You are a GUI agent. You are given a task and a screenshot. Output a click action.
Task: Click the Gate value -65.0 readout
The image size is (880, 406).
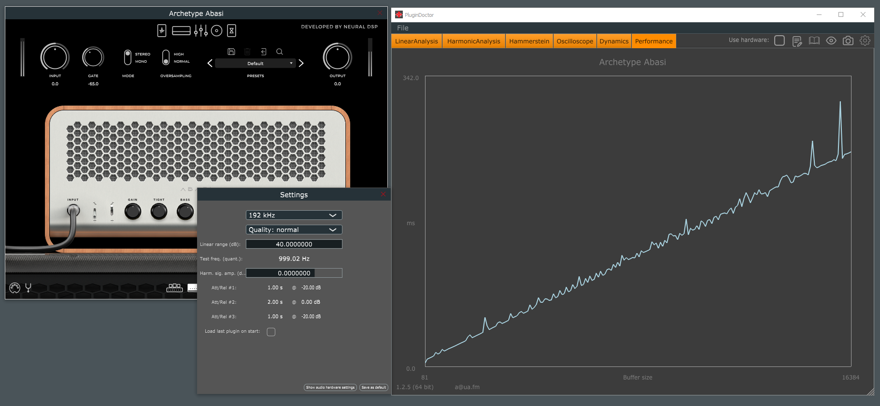pos(93,84)
